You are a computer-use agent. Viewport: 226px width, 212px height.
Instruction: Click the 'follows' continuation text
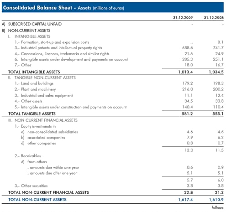click(217, 207)
